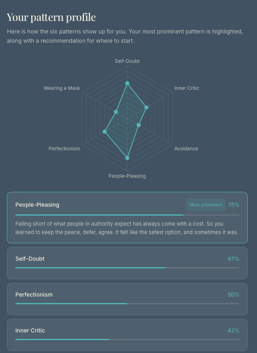
Task: Click the Wearing a Mask radar point
Action: 116,112
